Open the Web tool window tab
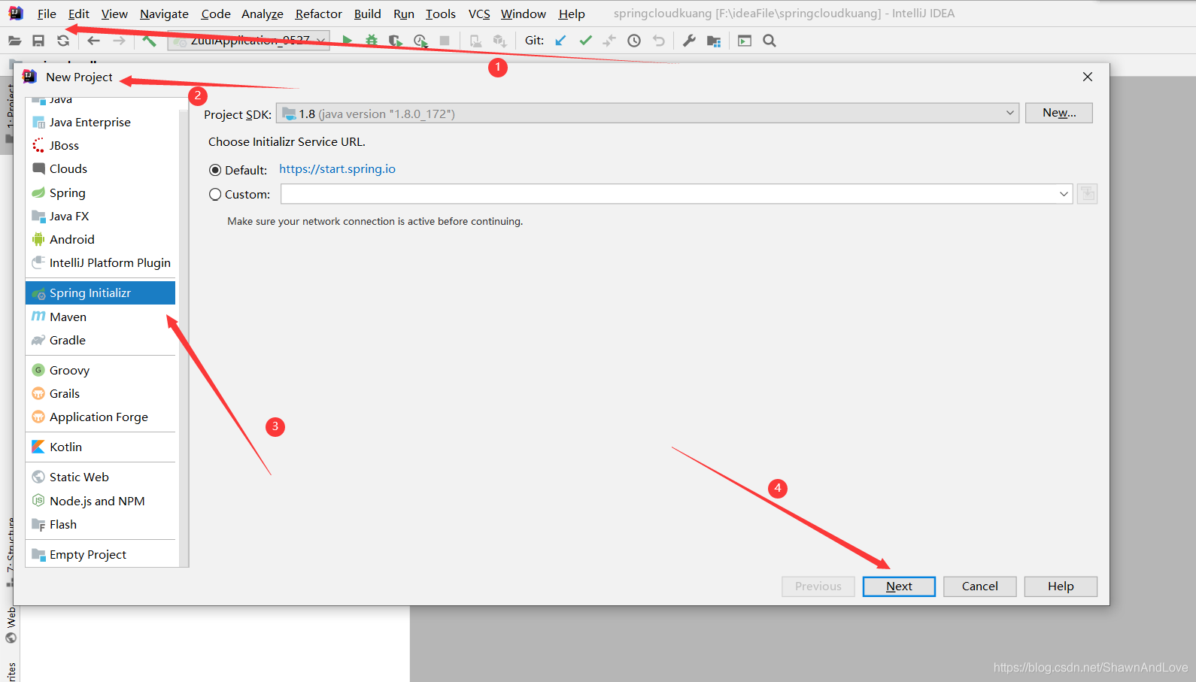Image resolution: width=1196 pixels, height=682 pixels. [x=11, y=626]
